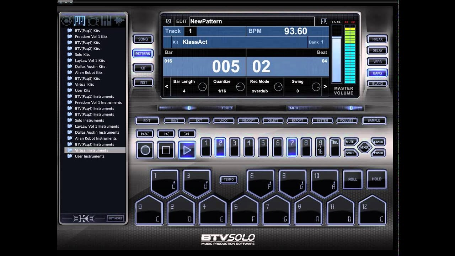Image resolution: width=455 pixels, height=256 pixels.
Task: Click the Bank up button
Action: [378, 142]
